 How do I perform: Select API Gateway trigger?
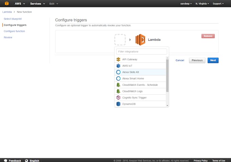(140, 59)
